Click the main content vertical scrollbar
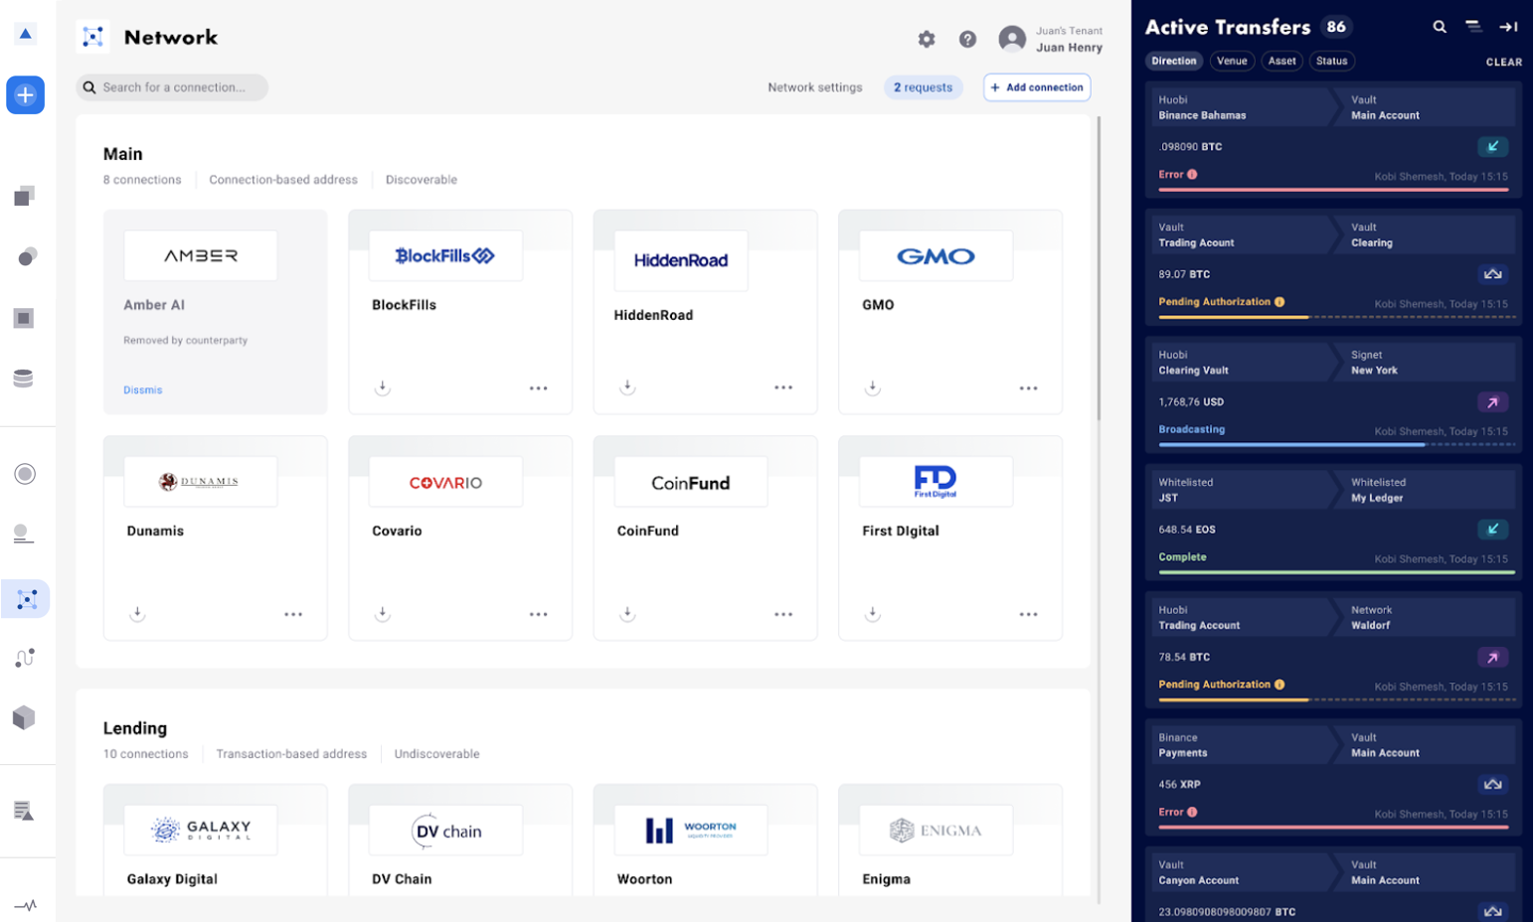The image size is (1535, 922). [1099, 268]
